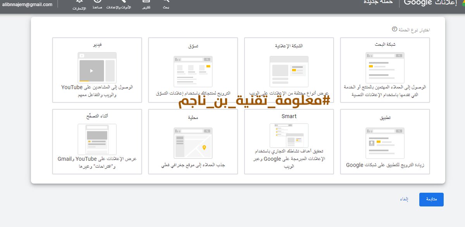465x227 pixels.
Task: Select the شبكة البحث campaign type card
Action: (x=385, y=70)
